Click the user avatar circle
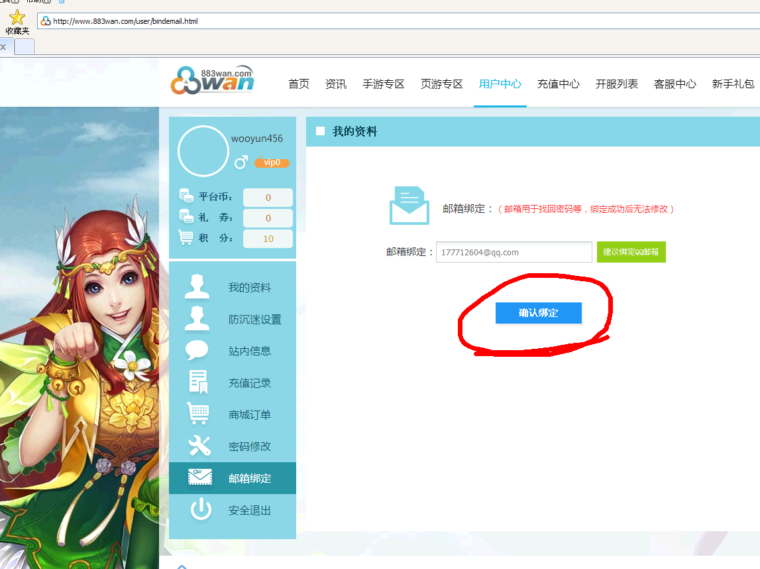The height and width of the screenshot is (569, 760). point(203,151)
